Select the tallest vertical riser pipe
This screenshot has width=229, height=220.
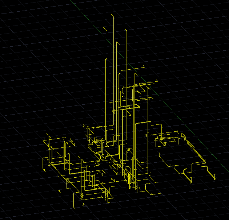[113, 70]
